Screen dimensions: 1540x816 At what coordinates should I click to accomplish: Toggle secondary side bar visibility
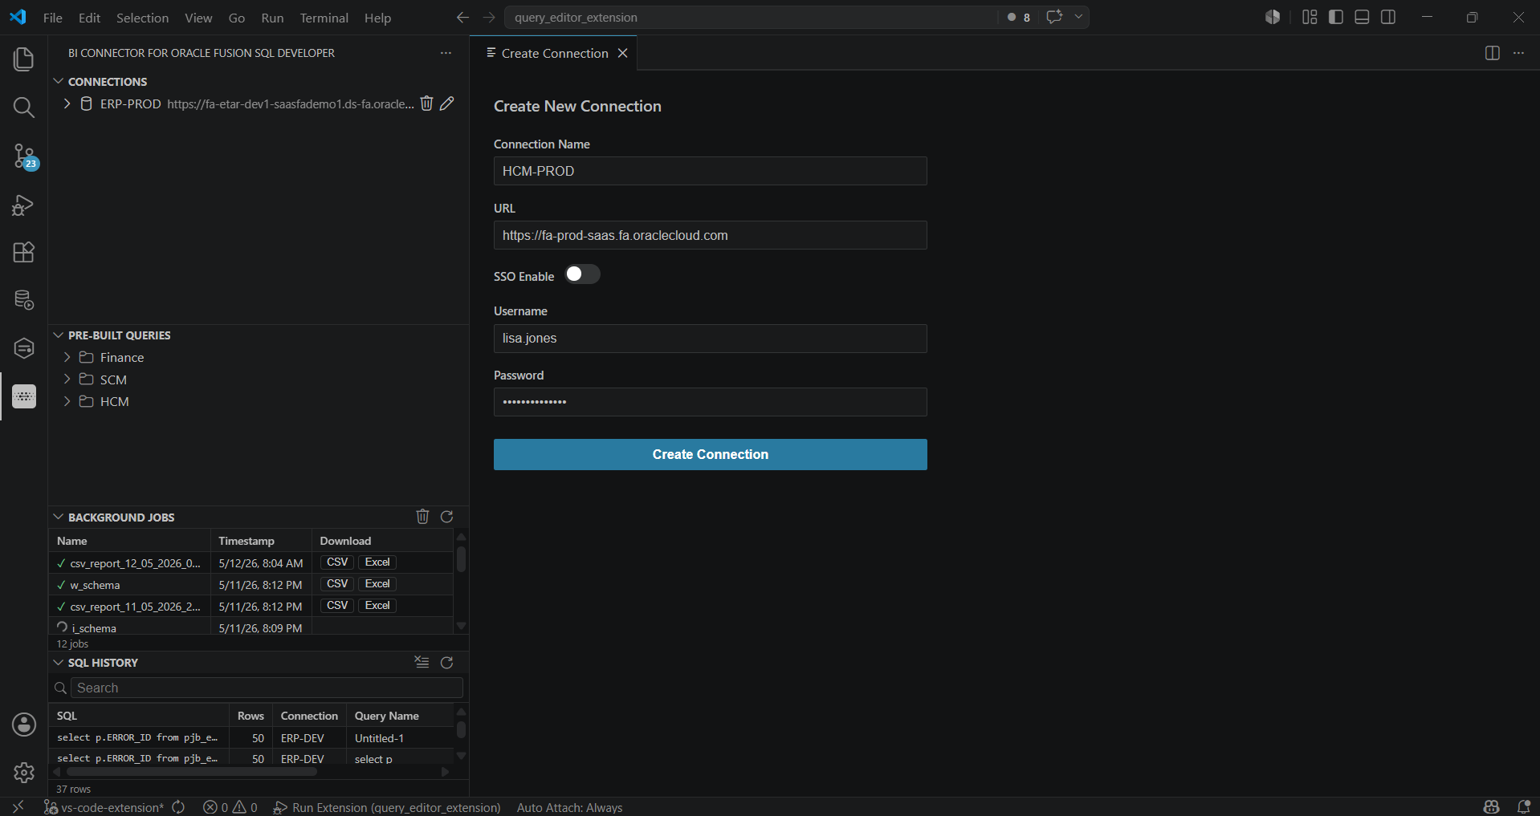click(1388, 17)
